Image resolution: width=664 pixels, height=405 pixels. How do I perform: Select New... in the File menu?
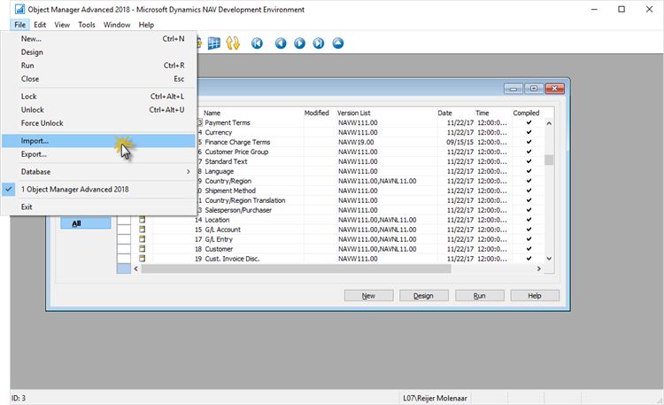[x=98, y=39]
